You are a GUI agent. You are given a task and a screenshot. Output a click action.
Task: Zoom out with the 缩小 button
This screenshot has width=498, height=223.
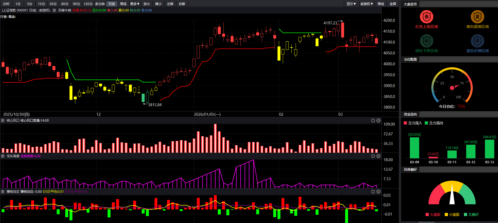pos(158,4)
